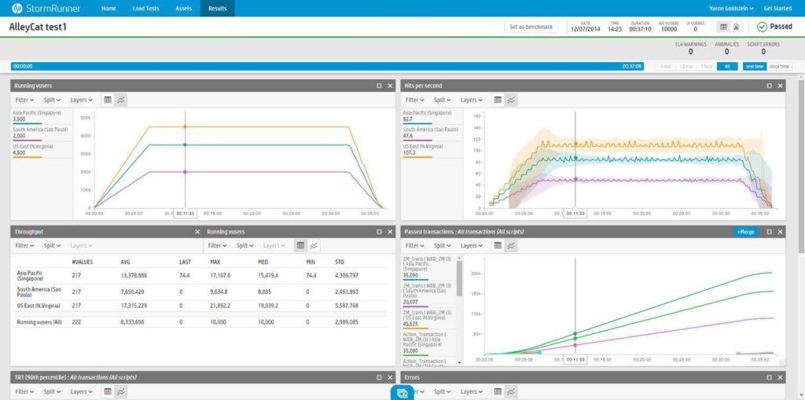Show table view in Throughput panel
This screenshot has width=805, height=400.
[301, 246]
